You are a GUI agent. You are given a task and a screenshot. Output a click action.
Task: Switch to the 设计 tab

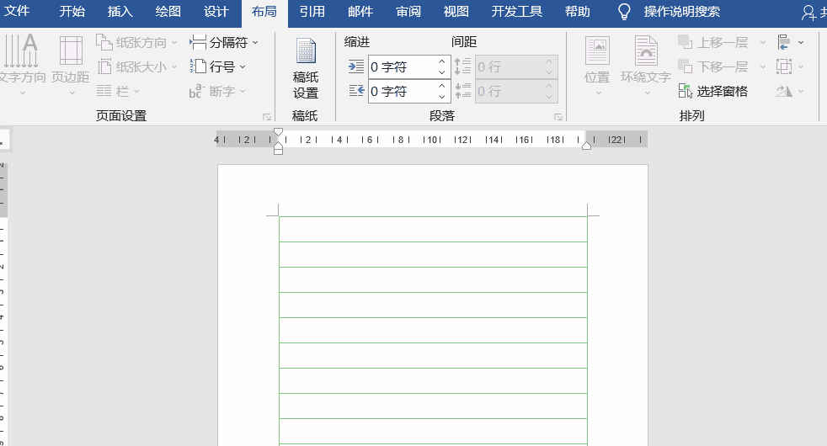click(216, 11)
